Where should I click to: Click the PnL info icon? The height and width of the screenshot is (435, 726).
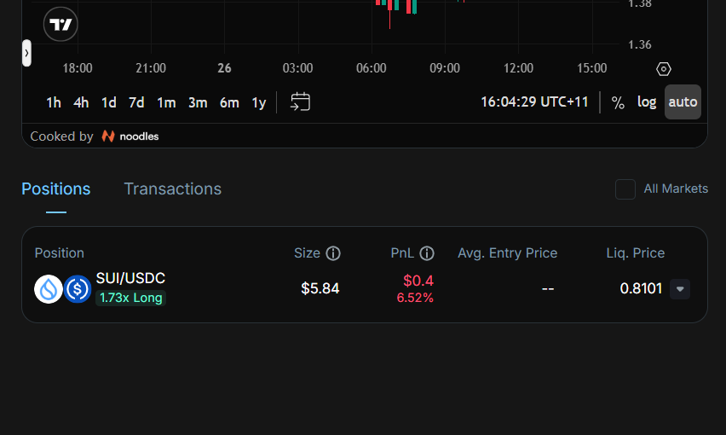coord(427,253)
